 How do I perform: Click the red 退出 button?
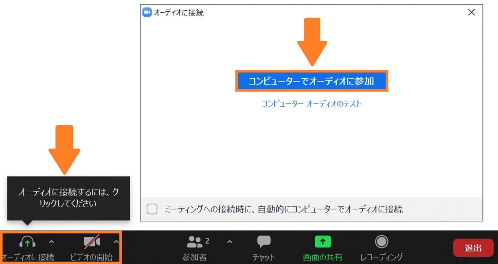[473, 248]
